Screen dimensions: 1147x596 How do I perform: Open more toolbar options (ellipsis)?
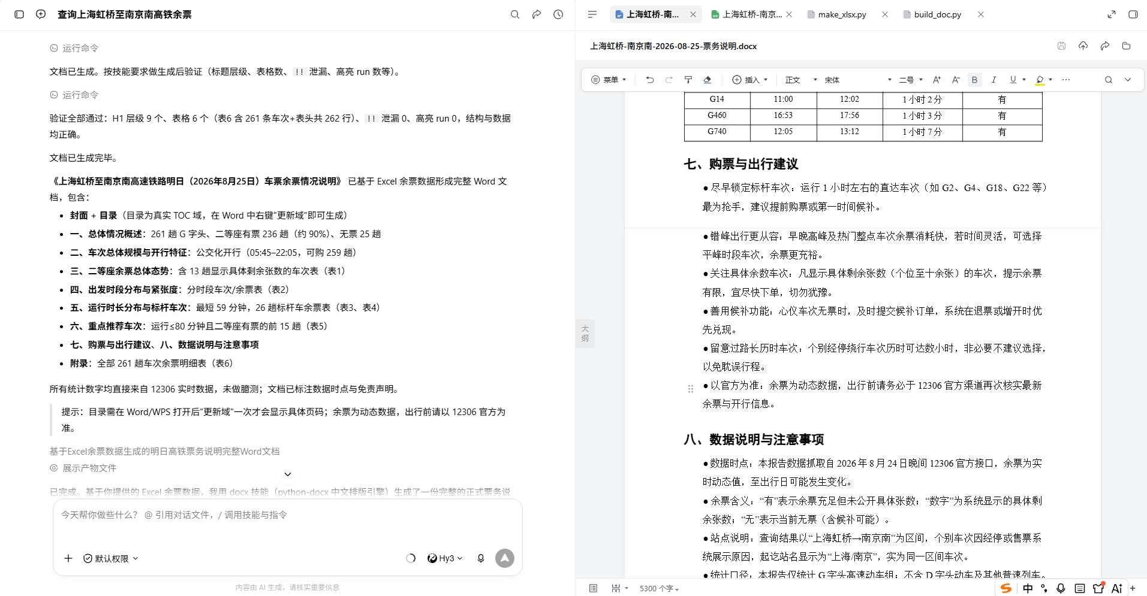(1065, 80)
